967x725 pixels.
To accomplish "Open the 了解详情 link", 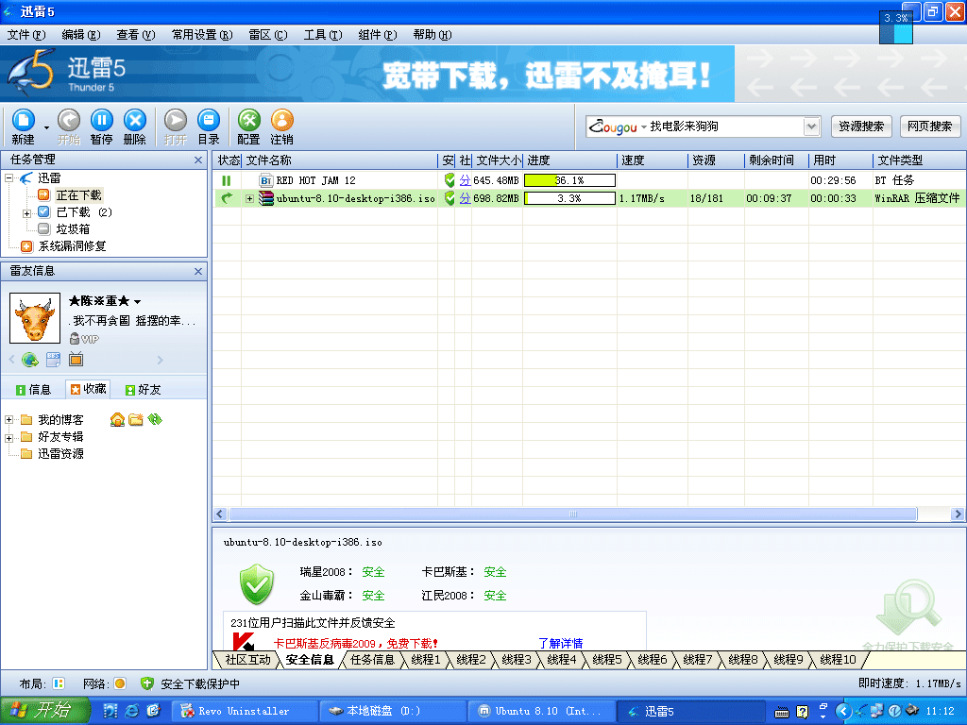I will point(561,644).
